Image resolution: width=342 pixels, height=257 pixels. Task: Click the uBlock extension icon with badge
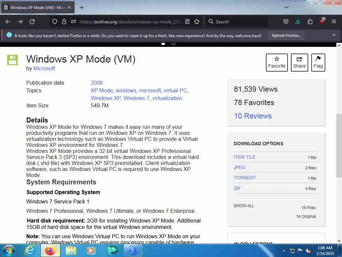(322, 21)
